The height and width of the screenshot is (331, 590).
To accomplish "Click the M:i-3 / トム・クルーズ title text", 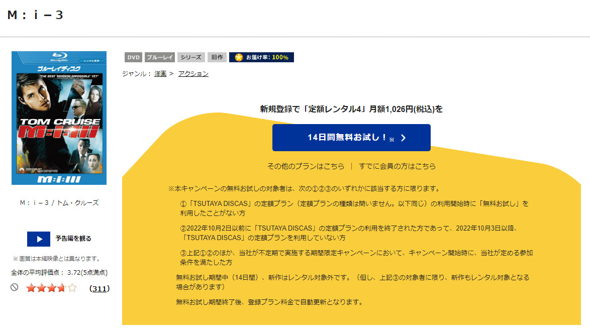I will (59, 202).
